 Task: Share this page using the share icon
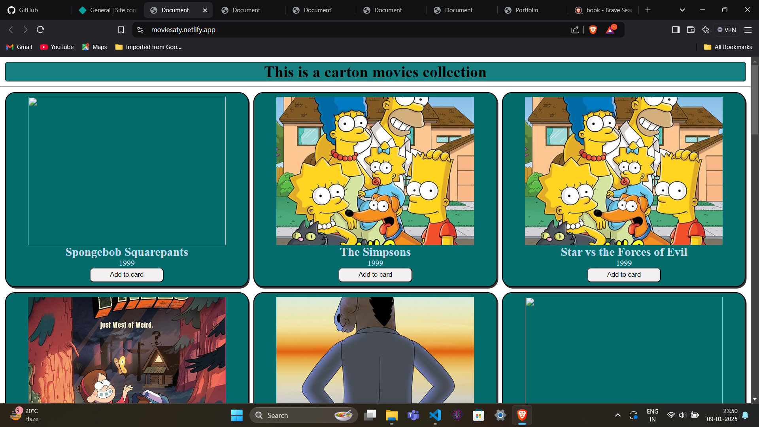(575, 30)
